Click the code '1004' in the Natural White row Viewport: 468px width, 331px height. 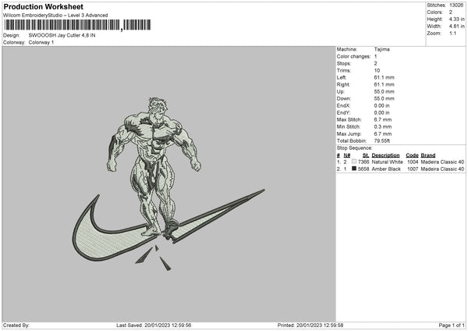click(x=413, y=162)
